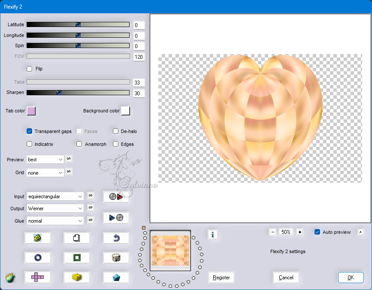Enable the Edges checkbox
Image resolution: width=372 pixels, height=290 pixels.
tap(115, 144)
